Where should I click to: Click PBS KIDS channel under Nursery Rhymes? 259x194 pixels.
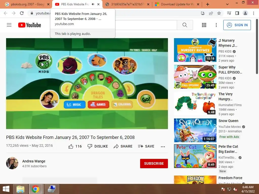point(225,52)
